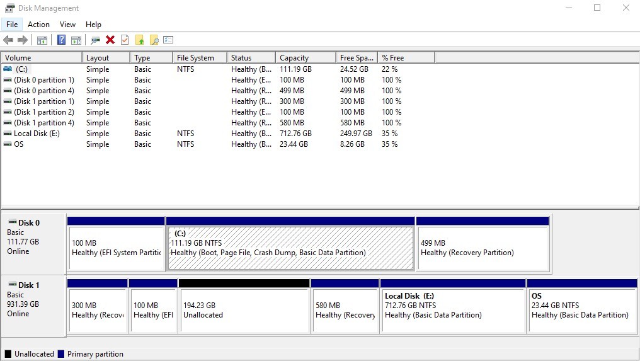640x361 pixels.
Task: Click the blue Primary partition legend swatch
Action: pos(61,354)
